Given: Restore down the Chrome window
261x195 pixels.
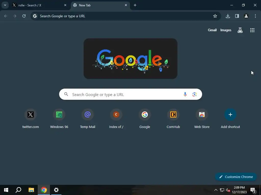Looking at the screenshot, I should click(x=243, y=5).
